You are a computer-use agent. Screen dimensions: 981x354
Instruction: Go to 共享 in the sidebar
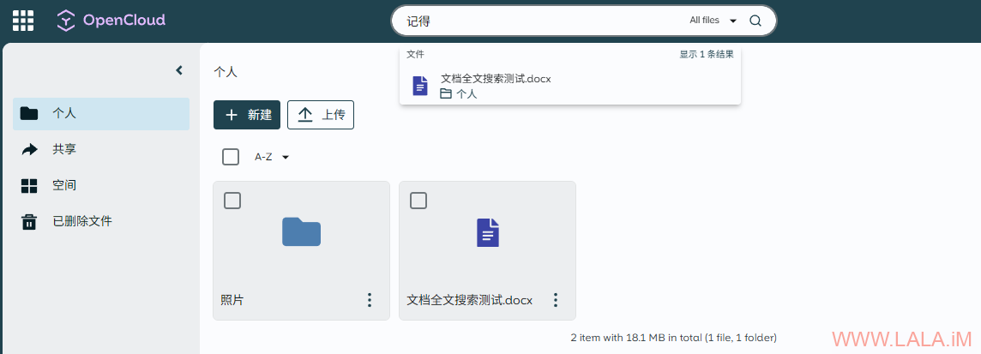[64, 149]
